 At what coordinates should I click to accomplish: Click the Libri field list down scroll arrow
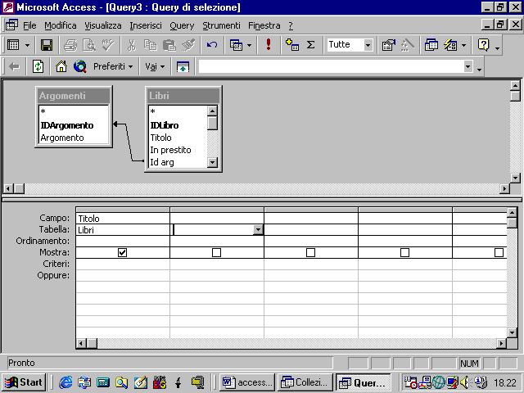point(213,162)
